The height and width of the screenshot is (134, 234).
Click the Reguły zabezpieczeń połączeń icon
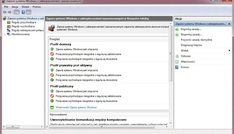pyautogui.click(x=9, y=30)
